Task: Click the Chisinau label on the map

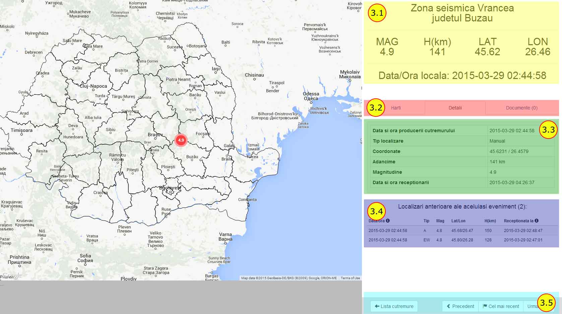Action: click(x=254, y=75)
